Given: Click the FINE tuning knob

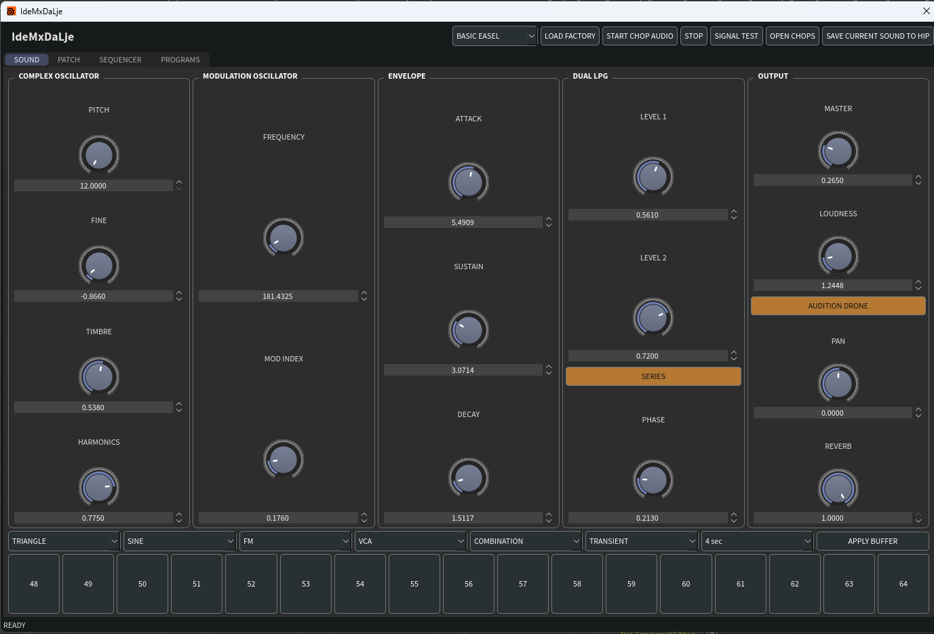Looking at the screenshot, I should click(99, 265).
